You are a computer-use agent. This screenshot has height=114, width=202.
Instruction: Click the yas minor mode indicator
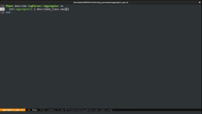(x=62, y=110)
